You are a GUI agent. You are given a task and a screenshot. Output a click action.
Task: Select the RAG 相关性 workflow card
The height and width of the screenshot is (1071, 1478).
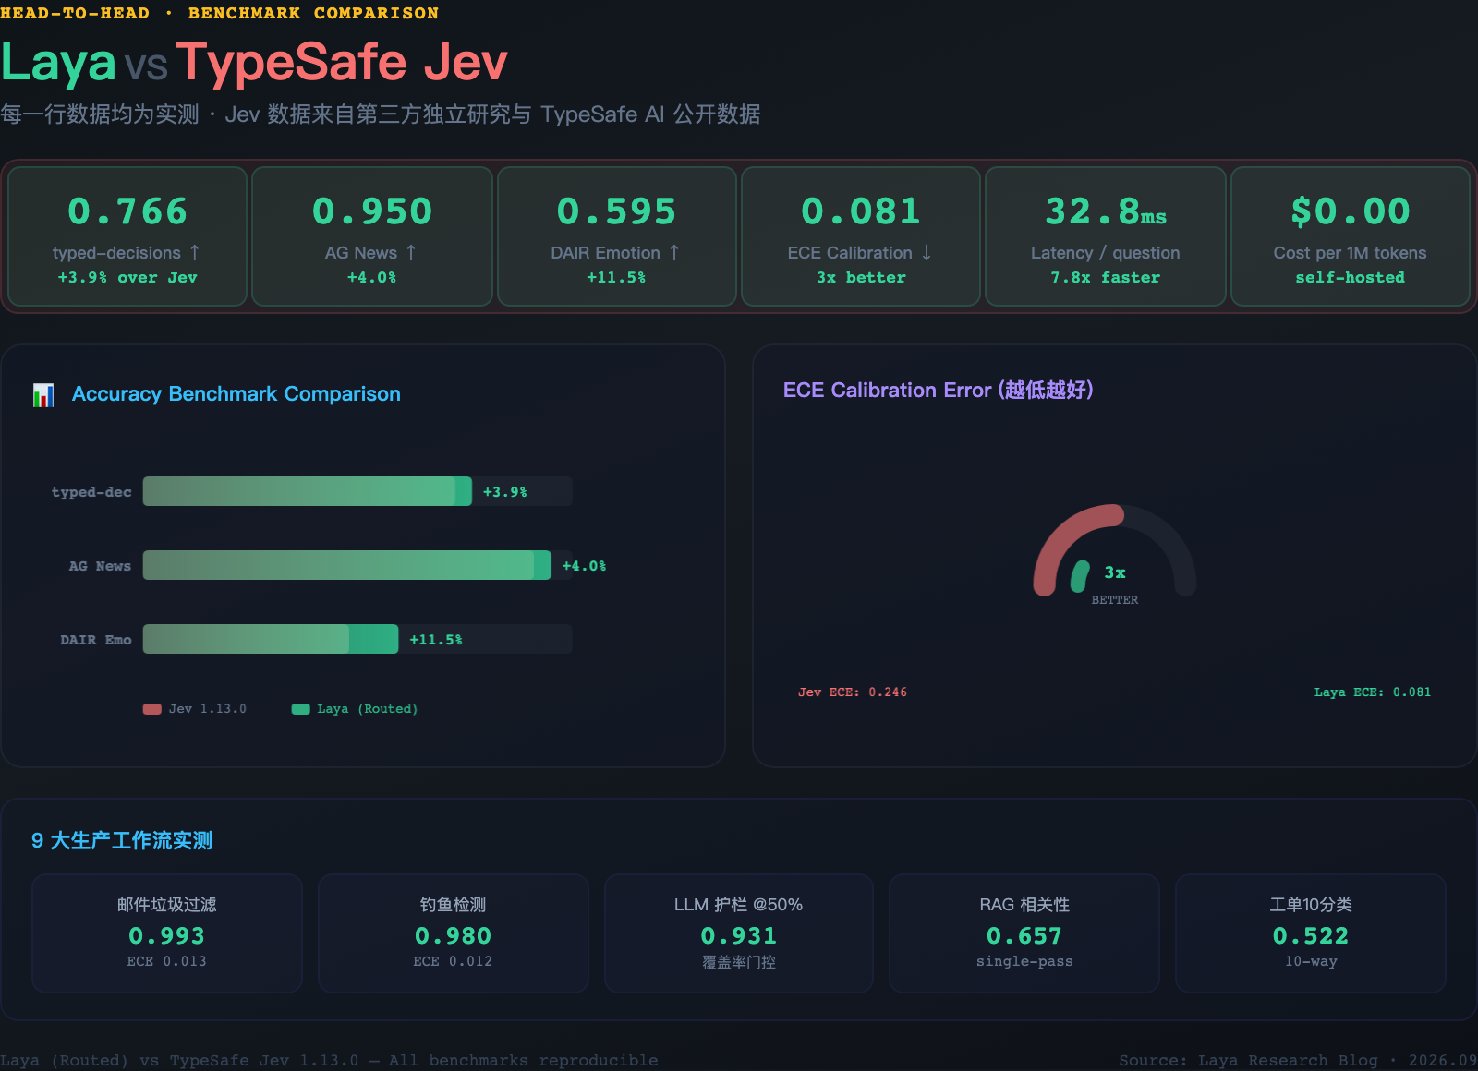[x=1024, y=933]
